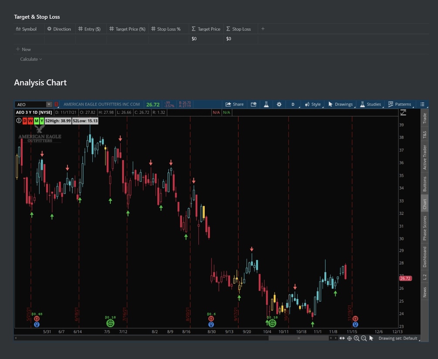This screenshot has width=438, height=359.
Task: Click the $0 Target Price cell
Action: pyautogui.click(x=206, y=39)
